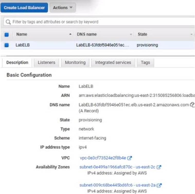Open the Monitoring tab
Screen dimensions: 195x194
pos(75,62)
